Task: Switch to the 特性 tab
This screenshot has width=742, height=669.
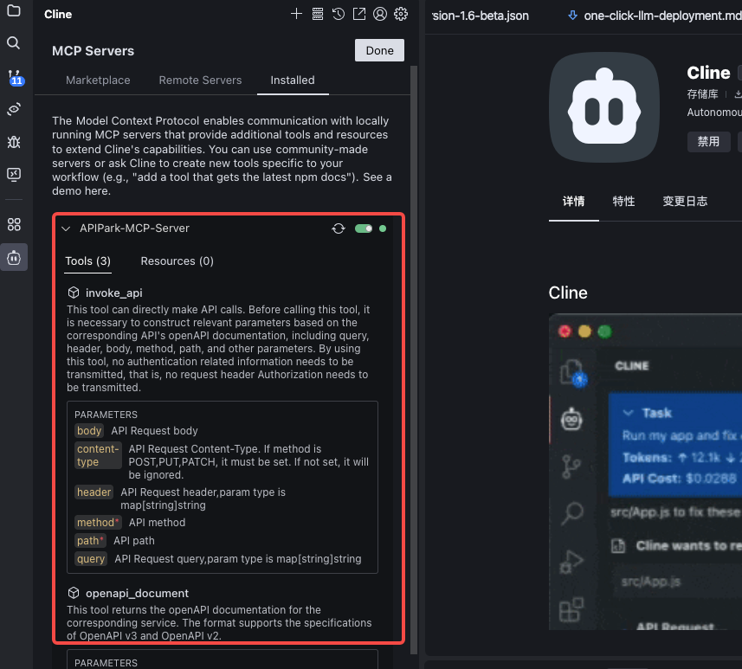Action: (x=623, y=202)
